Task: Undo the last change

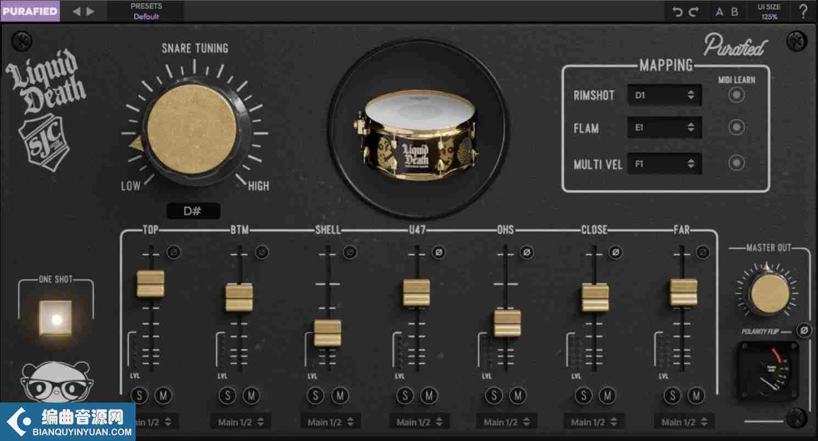Action: 678,12
